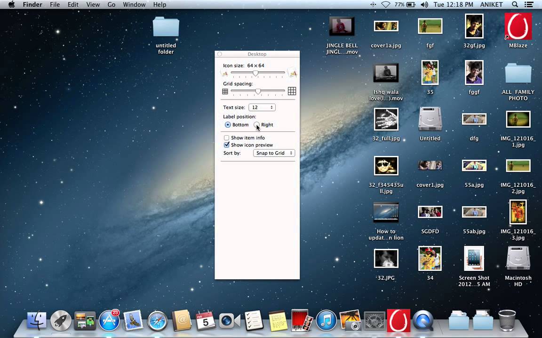This screenshot has width=542, height=338.
Task: Enable the Show item info checkbox
Action: point(227,138)
